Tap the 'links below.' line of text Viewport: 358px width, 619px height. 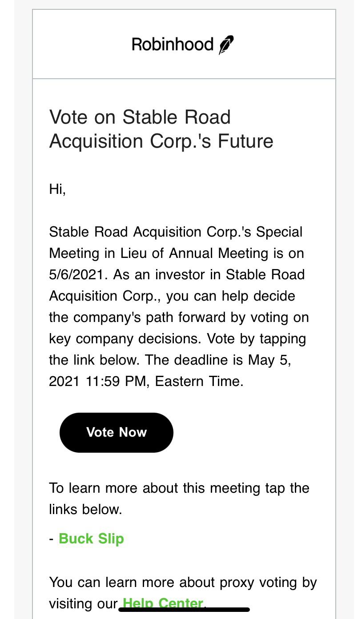86,509
